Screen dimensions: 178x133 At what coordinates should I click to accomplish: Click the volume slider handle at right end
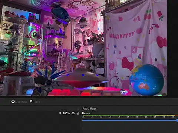pos(177,120)
